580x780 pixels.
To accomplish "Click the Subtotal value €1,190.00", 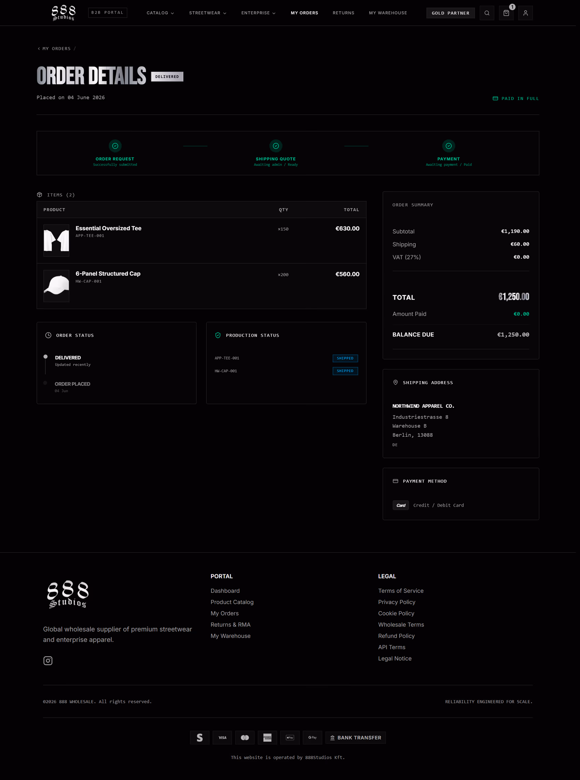I will 515,231.
